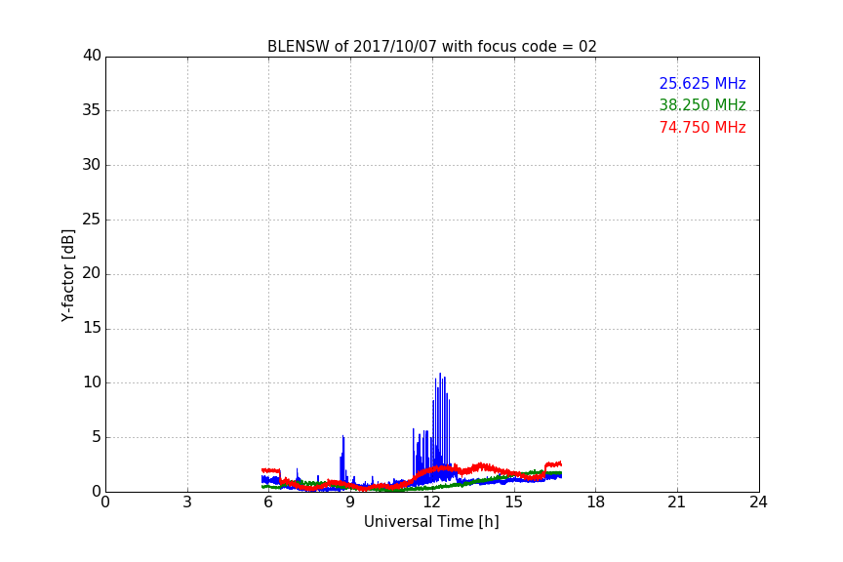Click the y-axis tick label 20
This screenshot has height=562, width=843.
pos(92,274)
